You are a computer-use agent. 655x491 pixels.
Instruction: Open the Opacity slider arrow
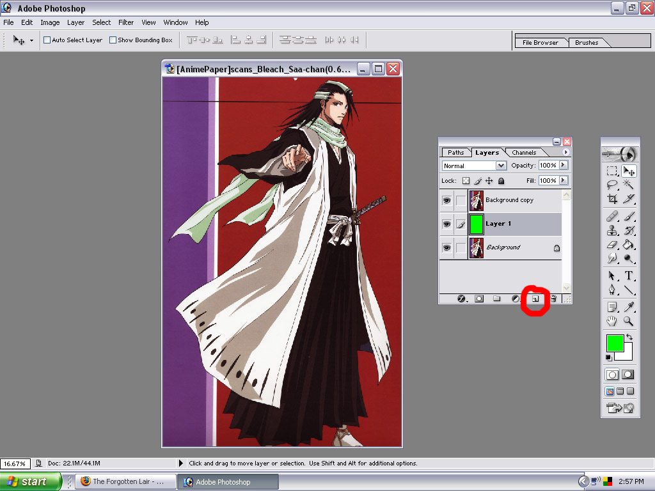(x=563, y=166)
